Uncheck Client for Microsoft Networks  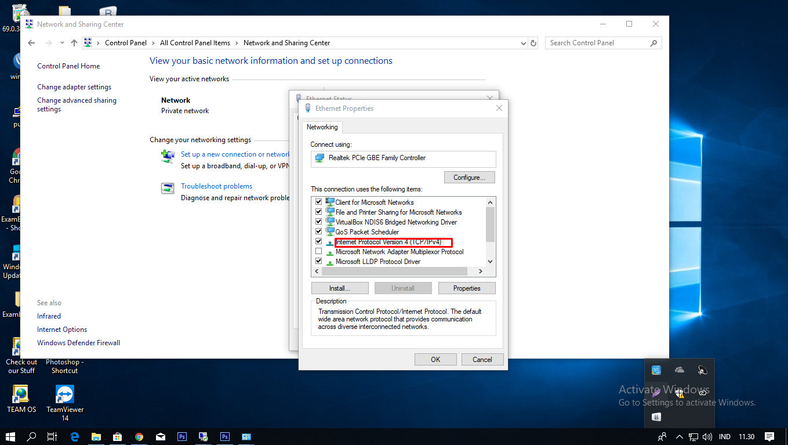(319, 202)
